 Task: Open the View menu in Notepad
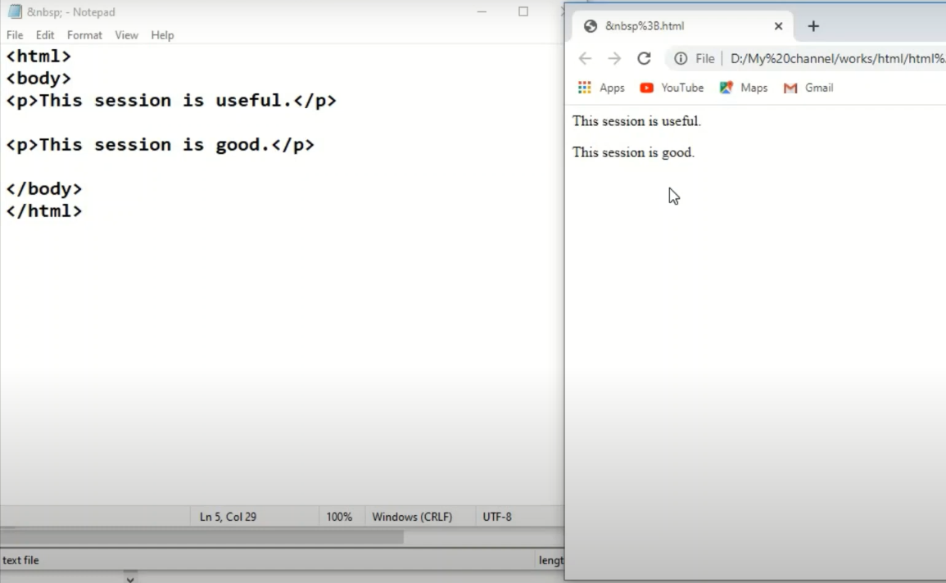(126, 35)
